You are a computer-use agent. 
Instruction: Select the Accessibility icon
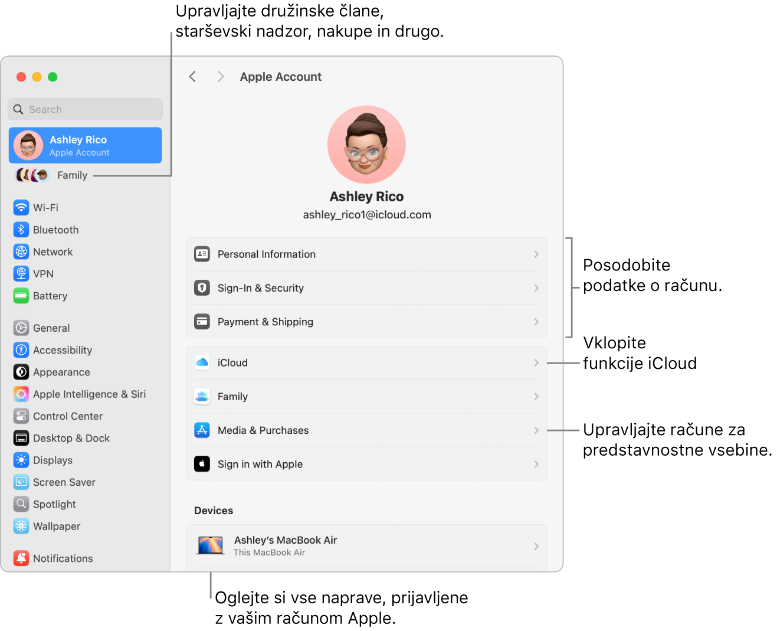[x=21, y=350]
